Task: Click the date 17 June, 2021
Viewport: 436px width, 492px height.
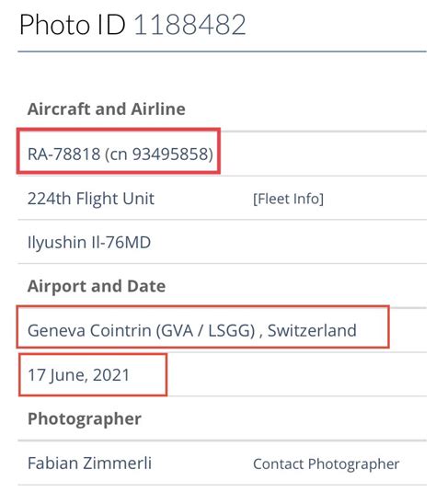Action: click(78, 375)
